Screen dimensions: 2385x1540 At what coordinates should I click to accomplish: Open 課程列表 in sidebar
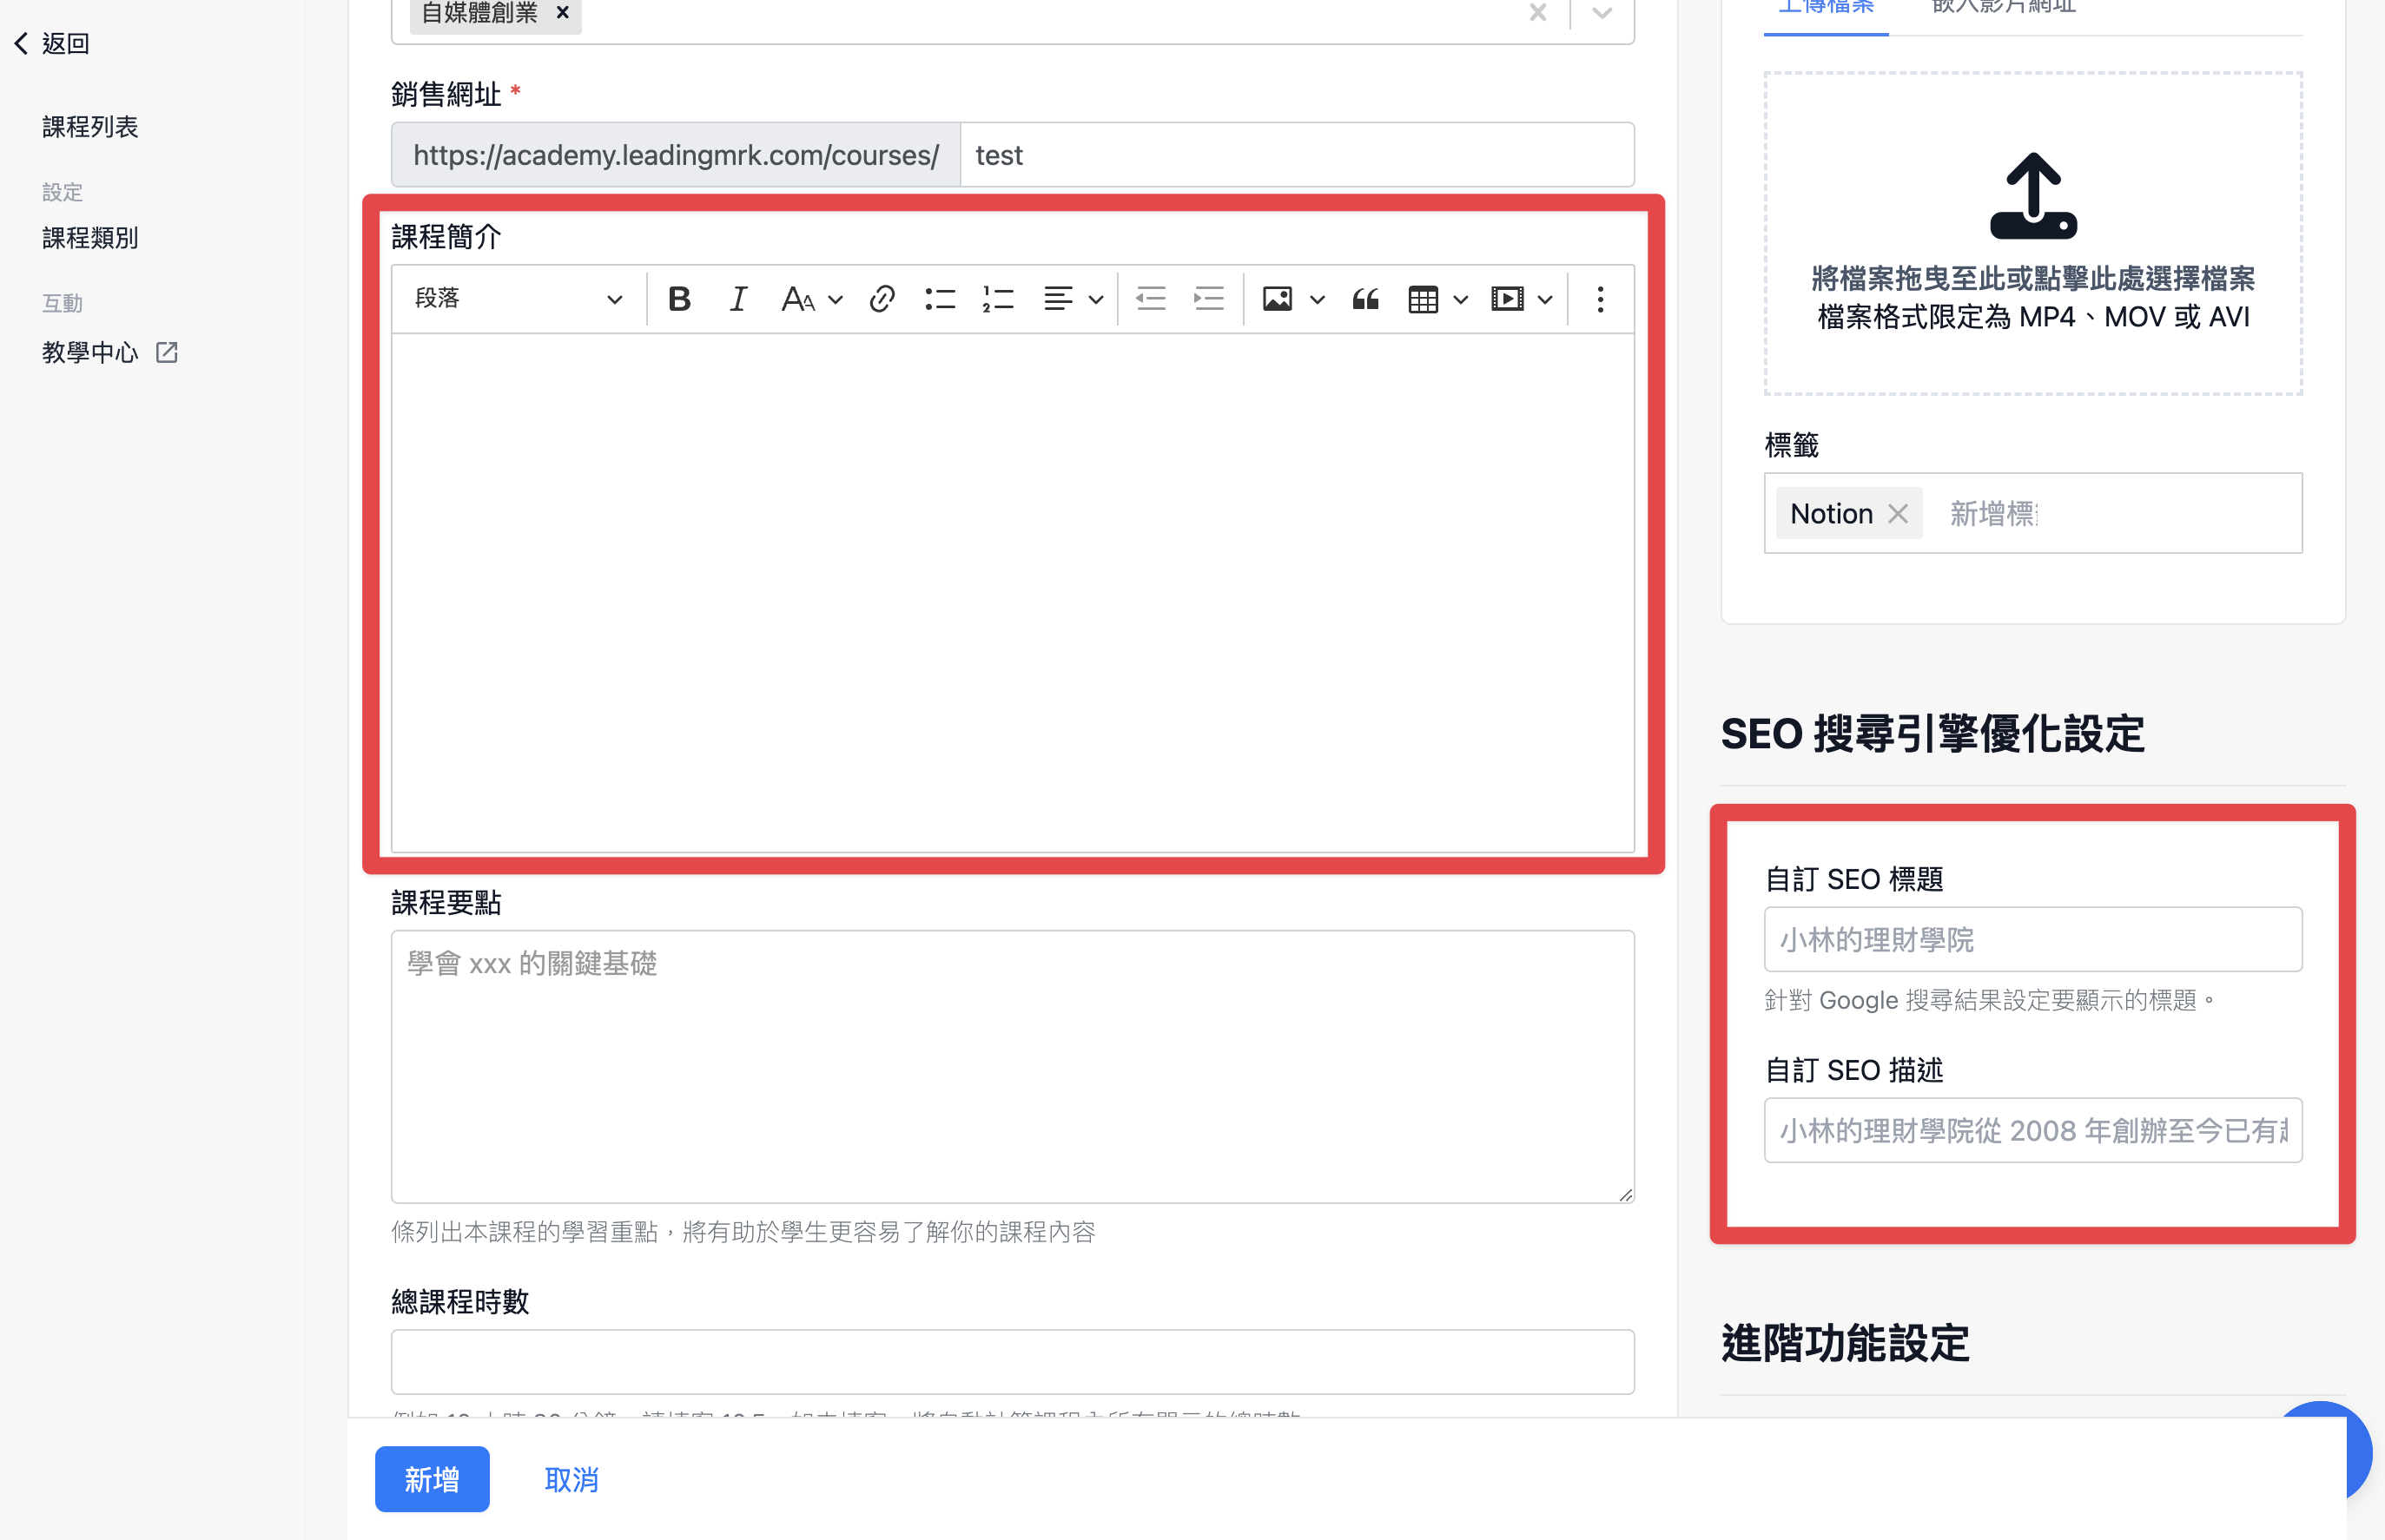tap(90, 126)
